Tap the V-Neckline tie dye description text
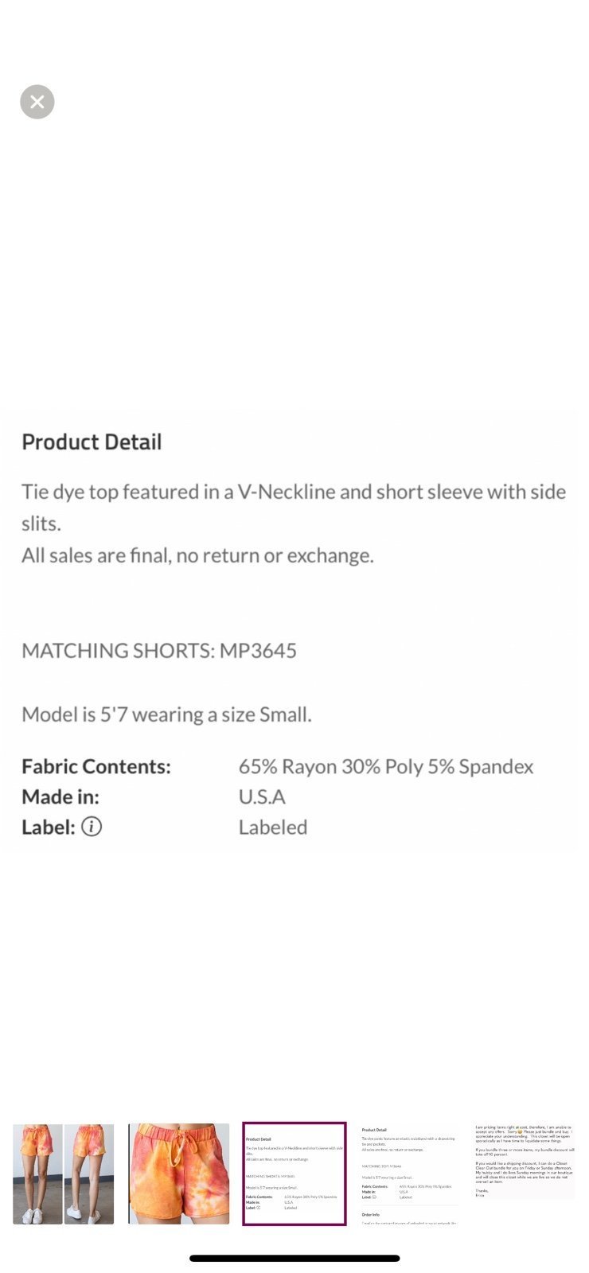The height and width of the screenshot is (1273, 589). [294, 507]
